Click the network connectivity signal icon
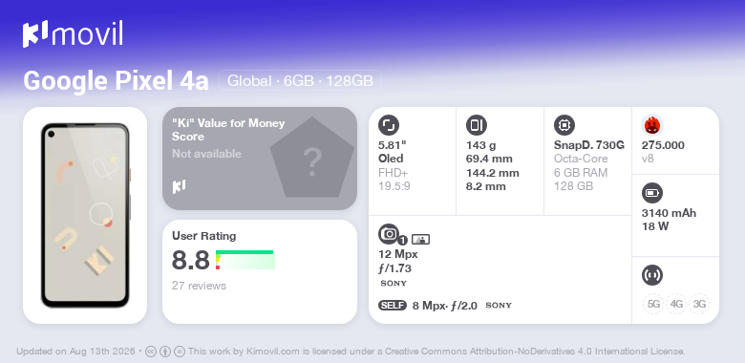Viewport: 745px width, 363px height. coord(652,275)
